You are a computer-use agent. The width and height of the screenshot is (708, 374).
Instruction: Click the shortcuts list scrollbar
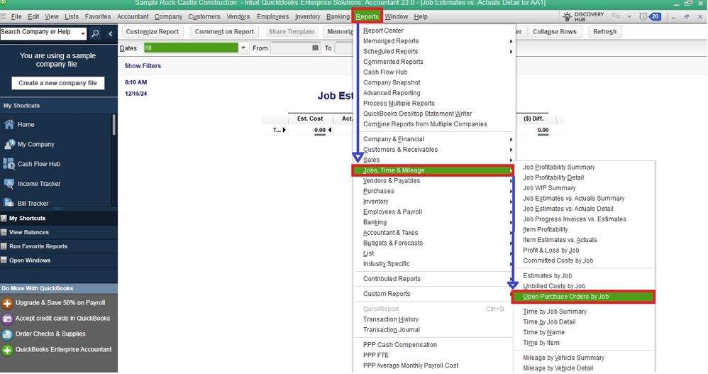click(x=114, y=125)
